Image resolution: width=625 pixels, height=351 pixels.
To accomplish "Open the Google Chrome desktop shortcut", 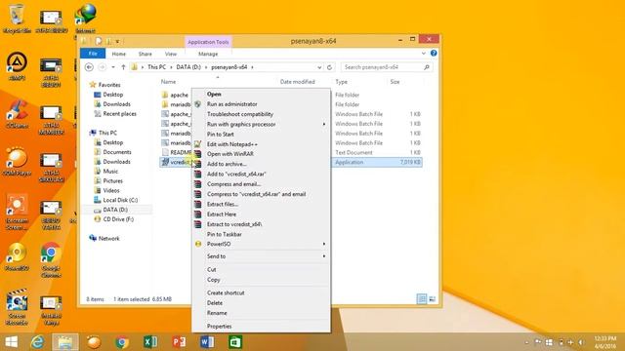I will pos(51,259).
